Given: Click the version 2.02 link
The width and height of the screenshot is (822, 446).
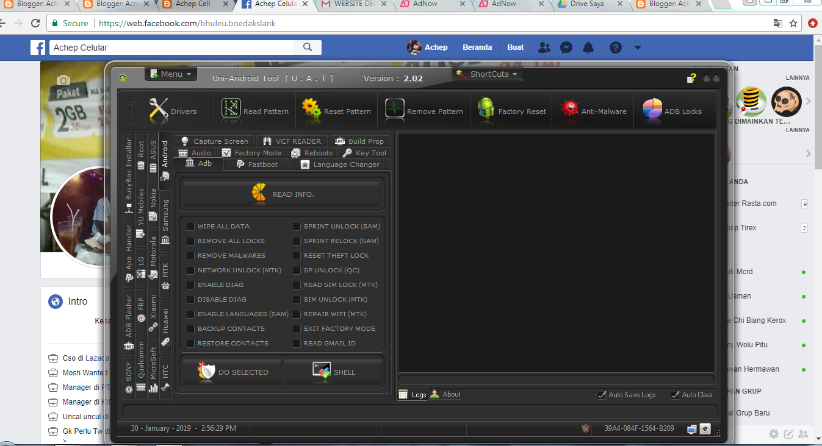Looking at the screenshot, I should (413, 78).
